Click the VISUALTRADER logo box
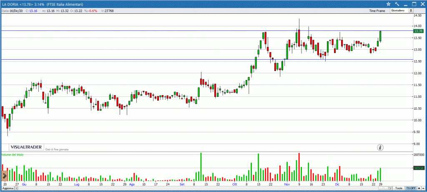Viewport: 427px width, 192px height. (26, 147)
